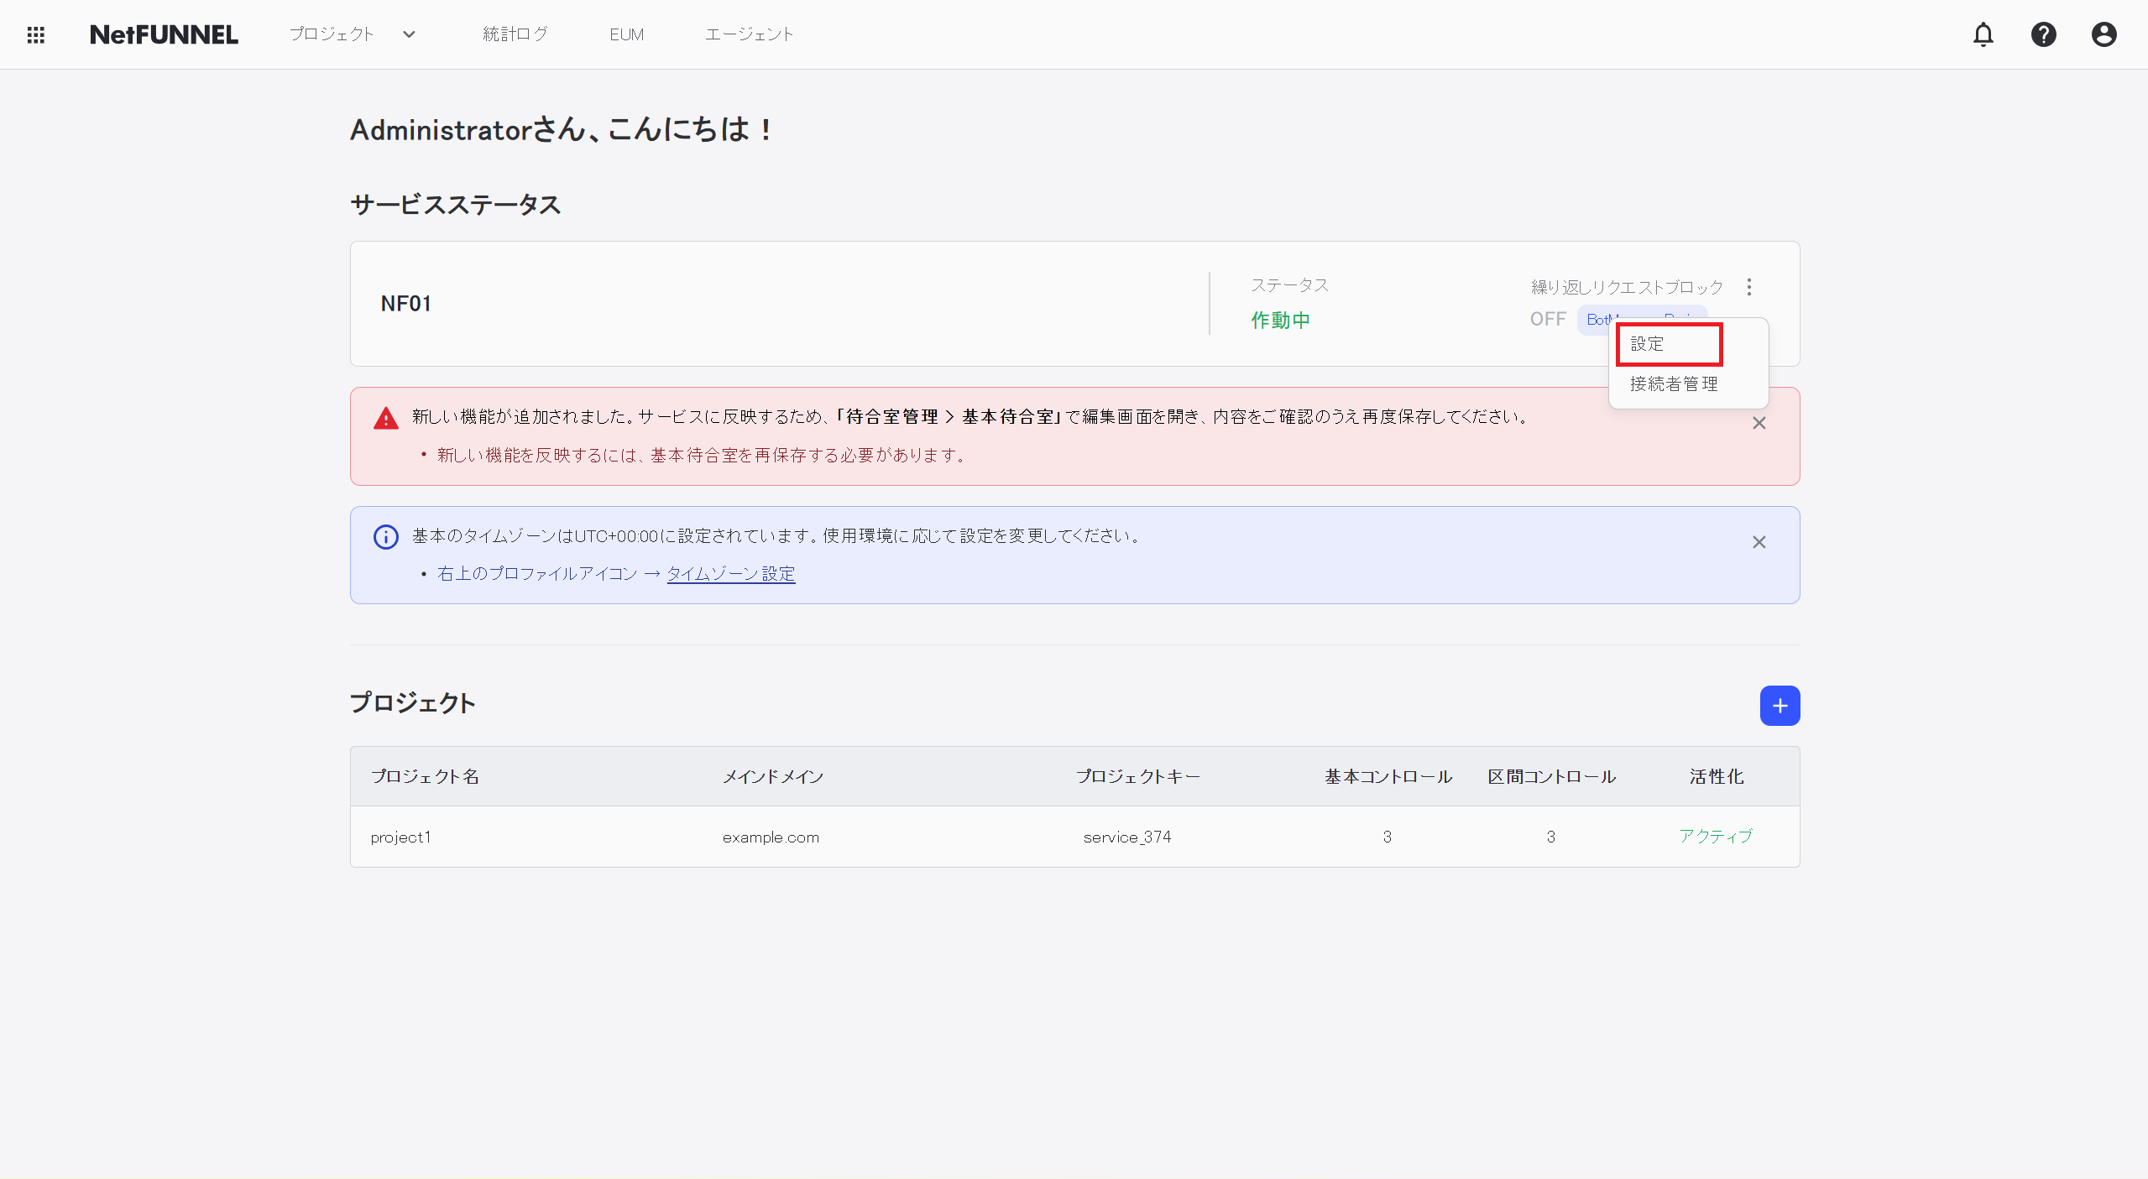Open the タイムゾーン設定 link
This screenshot has width=2148, height=1179.
(x=729, y=573)
